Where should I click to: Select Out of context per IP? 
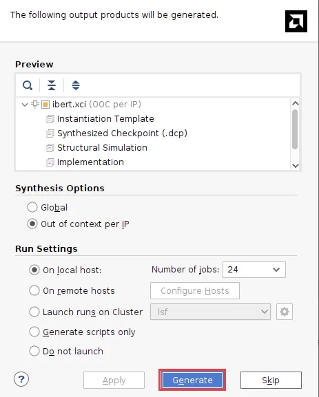[32, 224]
